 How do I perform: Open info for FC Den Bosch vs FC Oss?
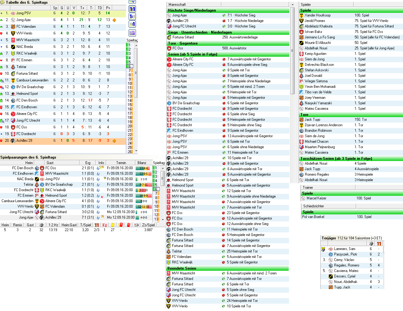[98, 168]
